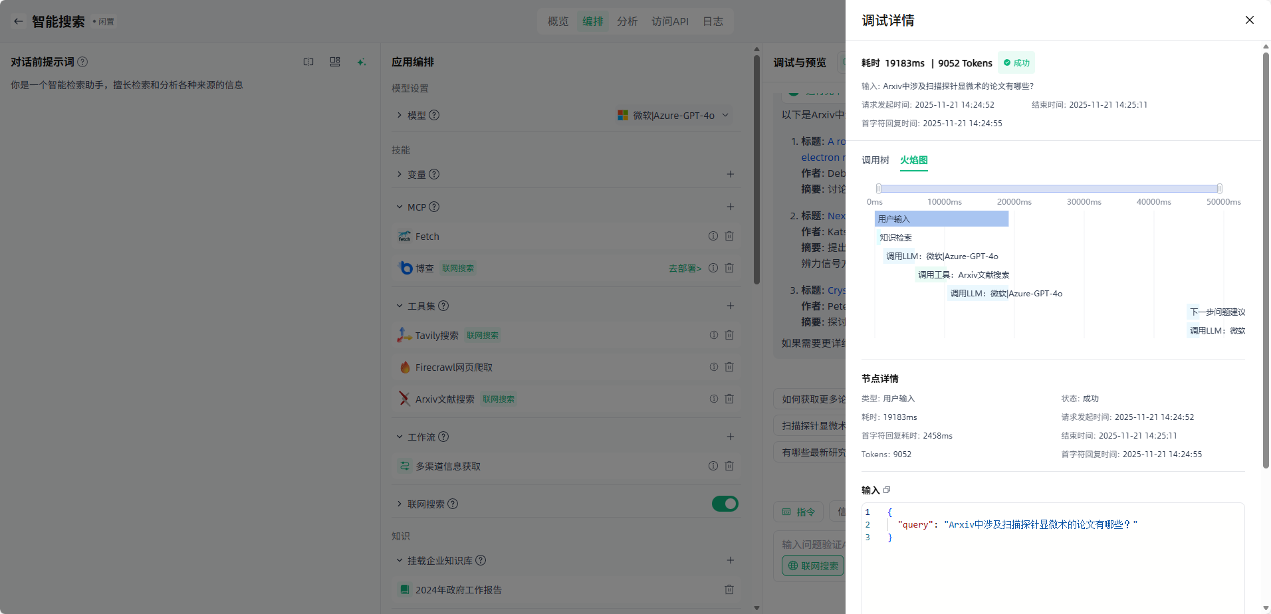This screenshot has width=1271, height=614.
Task: Switch to the 调用树 tab
Action: 875,160
